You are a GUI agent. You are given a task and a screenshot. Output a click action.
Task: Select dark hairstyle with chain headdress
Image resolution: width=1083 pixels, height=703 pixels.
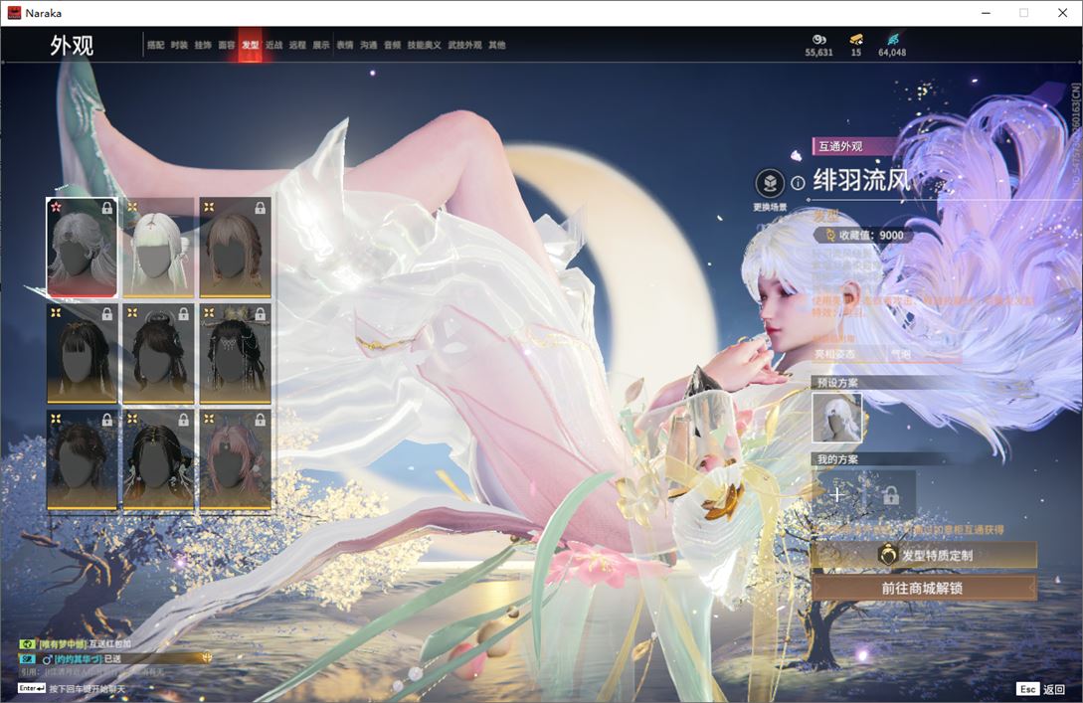[x=235, y=354]
